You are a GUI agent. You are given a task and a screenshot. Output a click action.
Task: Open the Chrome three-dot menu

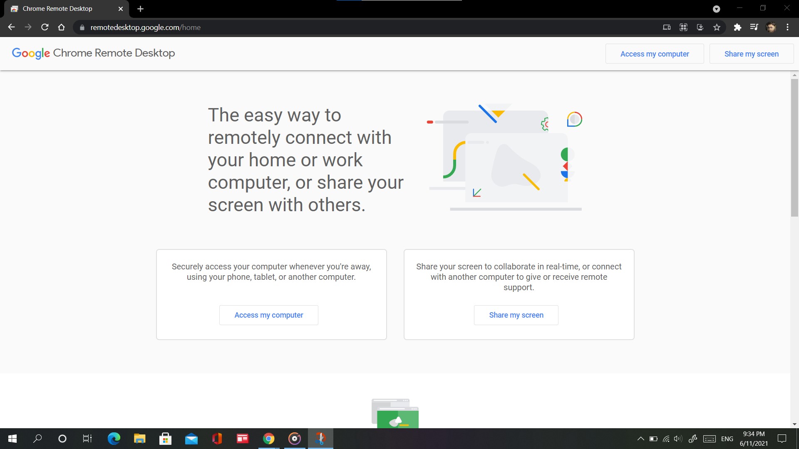(x=787, y=27)
